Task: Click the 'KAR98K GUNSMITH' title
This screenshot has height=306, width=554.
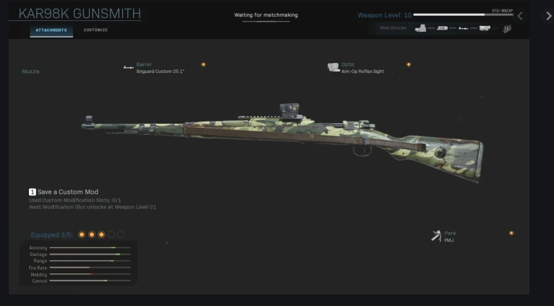Action: (80, 14)
